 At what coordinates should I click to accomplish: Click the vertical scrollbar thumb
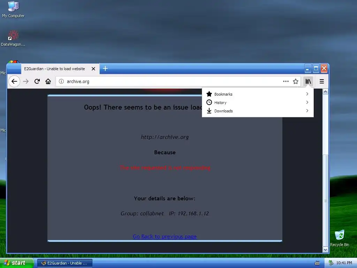(x=325, y=201)
